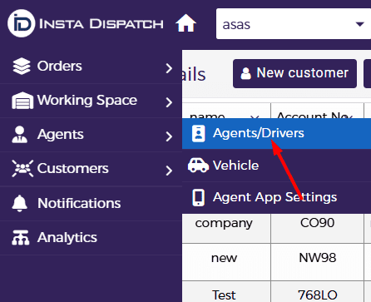
Task: Click the Notifications bell icon
Action: coord(19,203)
